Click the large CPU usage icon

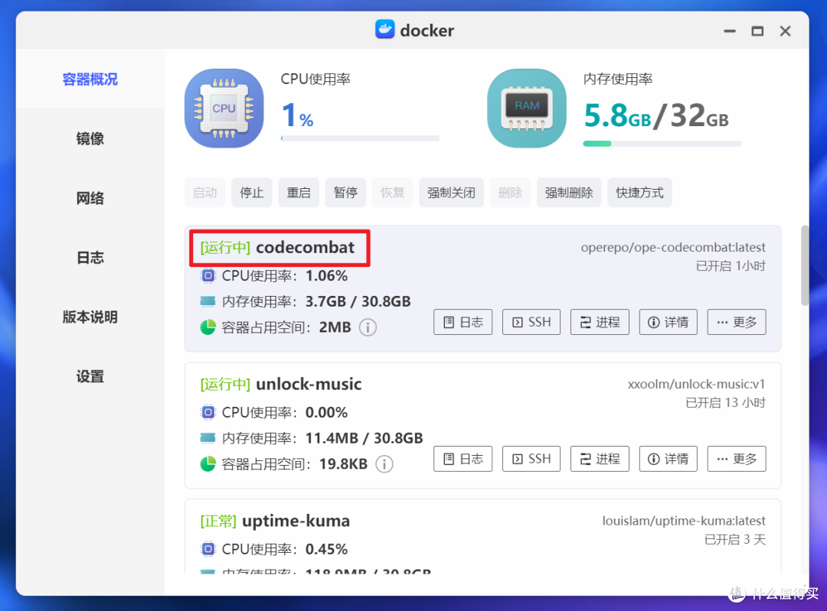(224, 108)
